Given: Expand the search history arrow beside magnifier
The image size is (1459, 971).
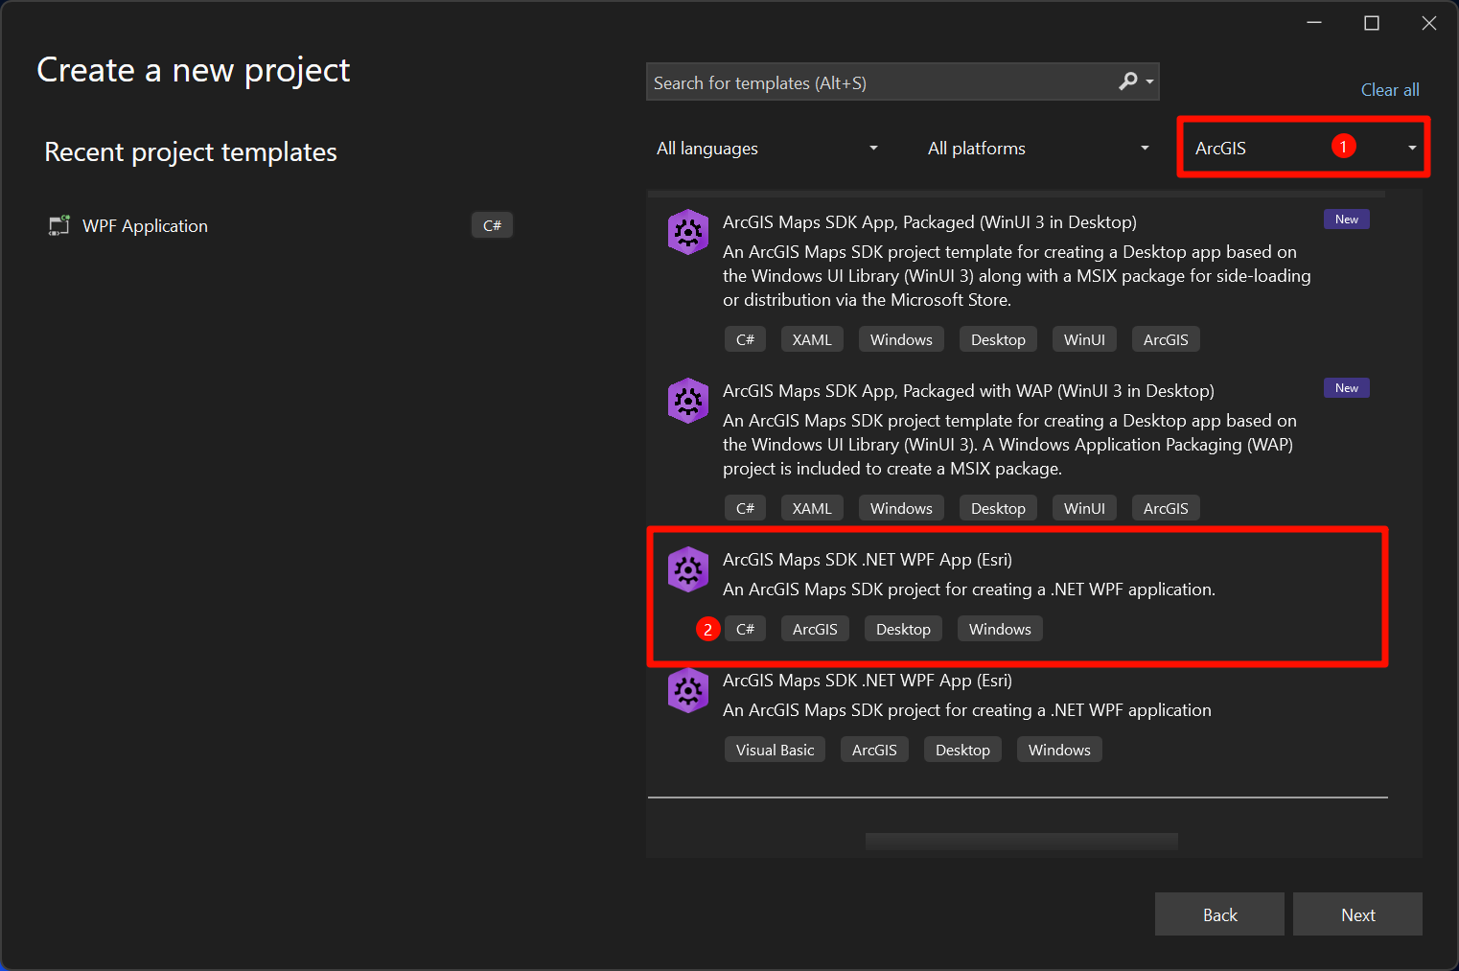Looking at the screenshot, I should click(1149, 82).
